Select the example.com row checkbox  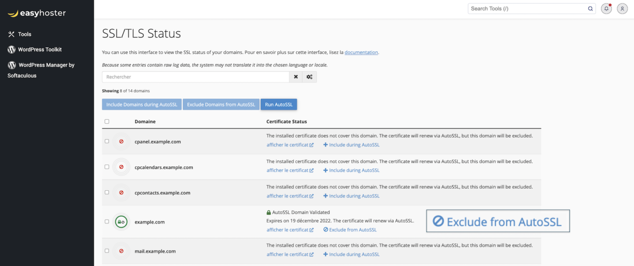(107, 222)
